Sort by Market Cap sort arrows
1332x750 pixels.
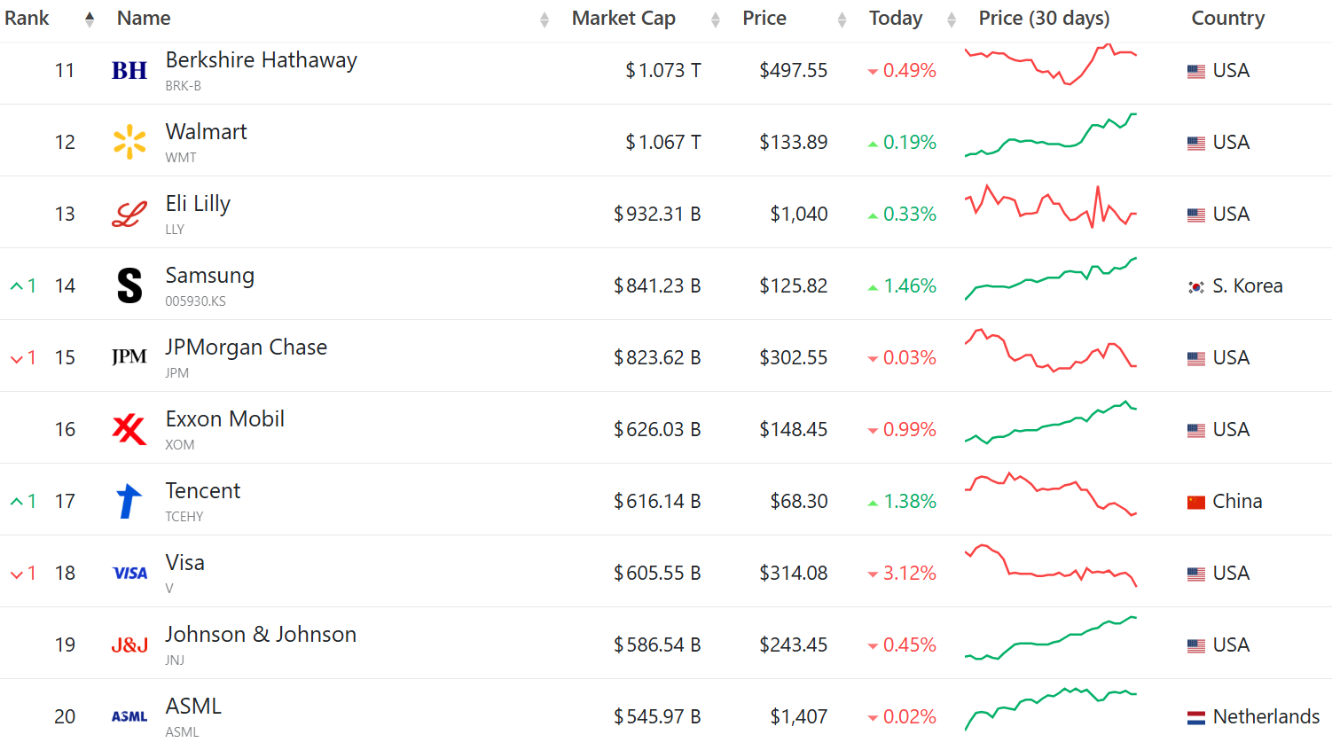point(716,20)
